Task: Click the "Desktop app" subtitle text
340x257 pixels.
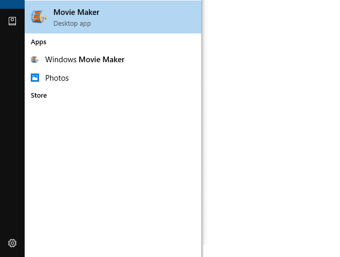Action: pos(72,24)
